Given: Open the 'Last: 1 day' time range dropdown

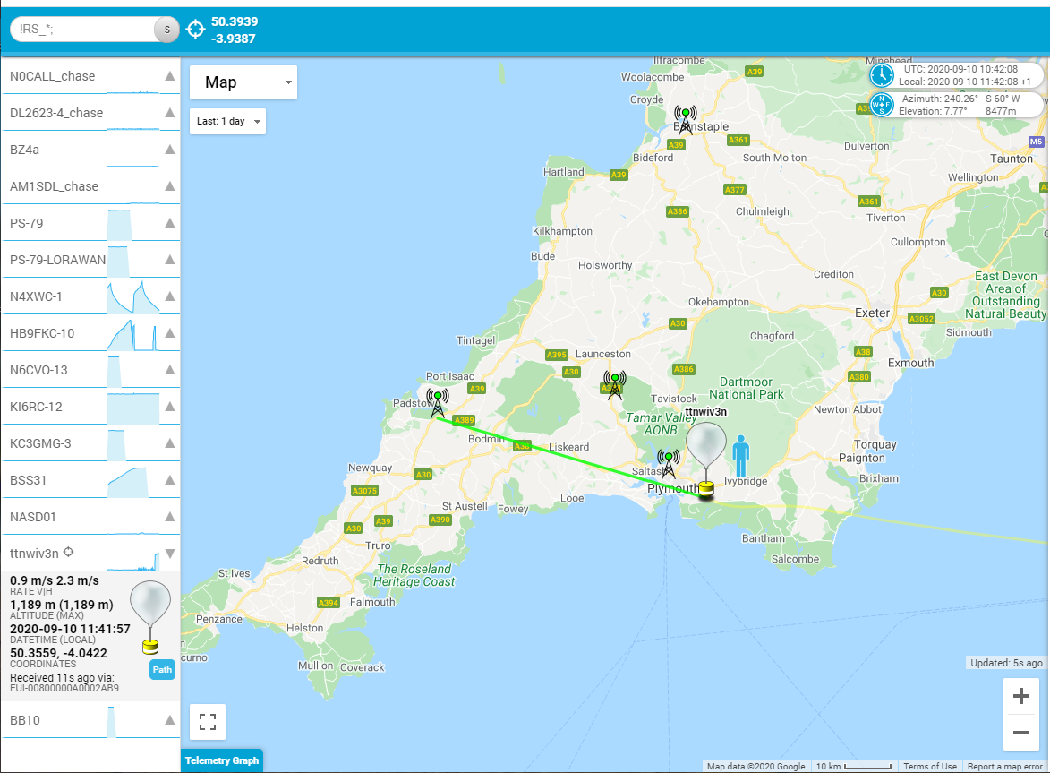Looking at the screenshot, I should (227, 121).
